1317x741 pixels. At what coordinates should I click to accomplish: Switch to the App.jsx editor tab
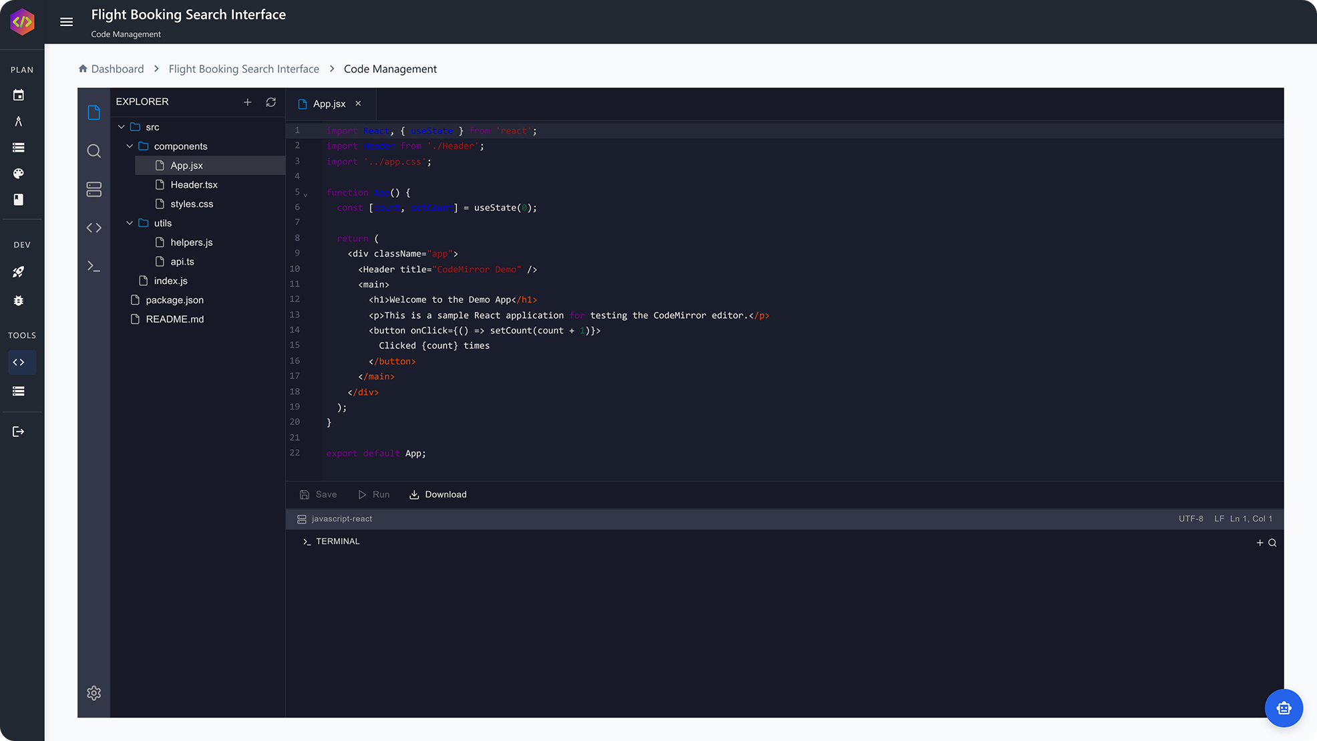point(329,104)
